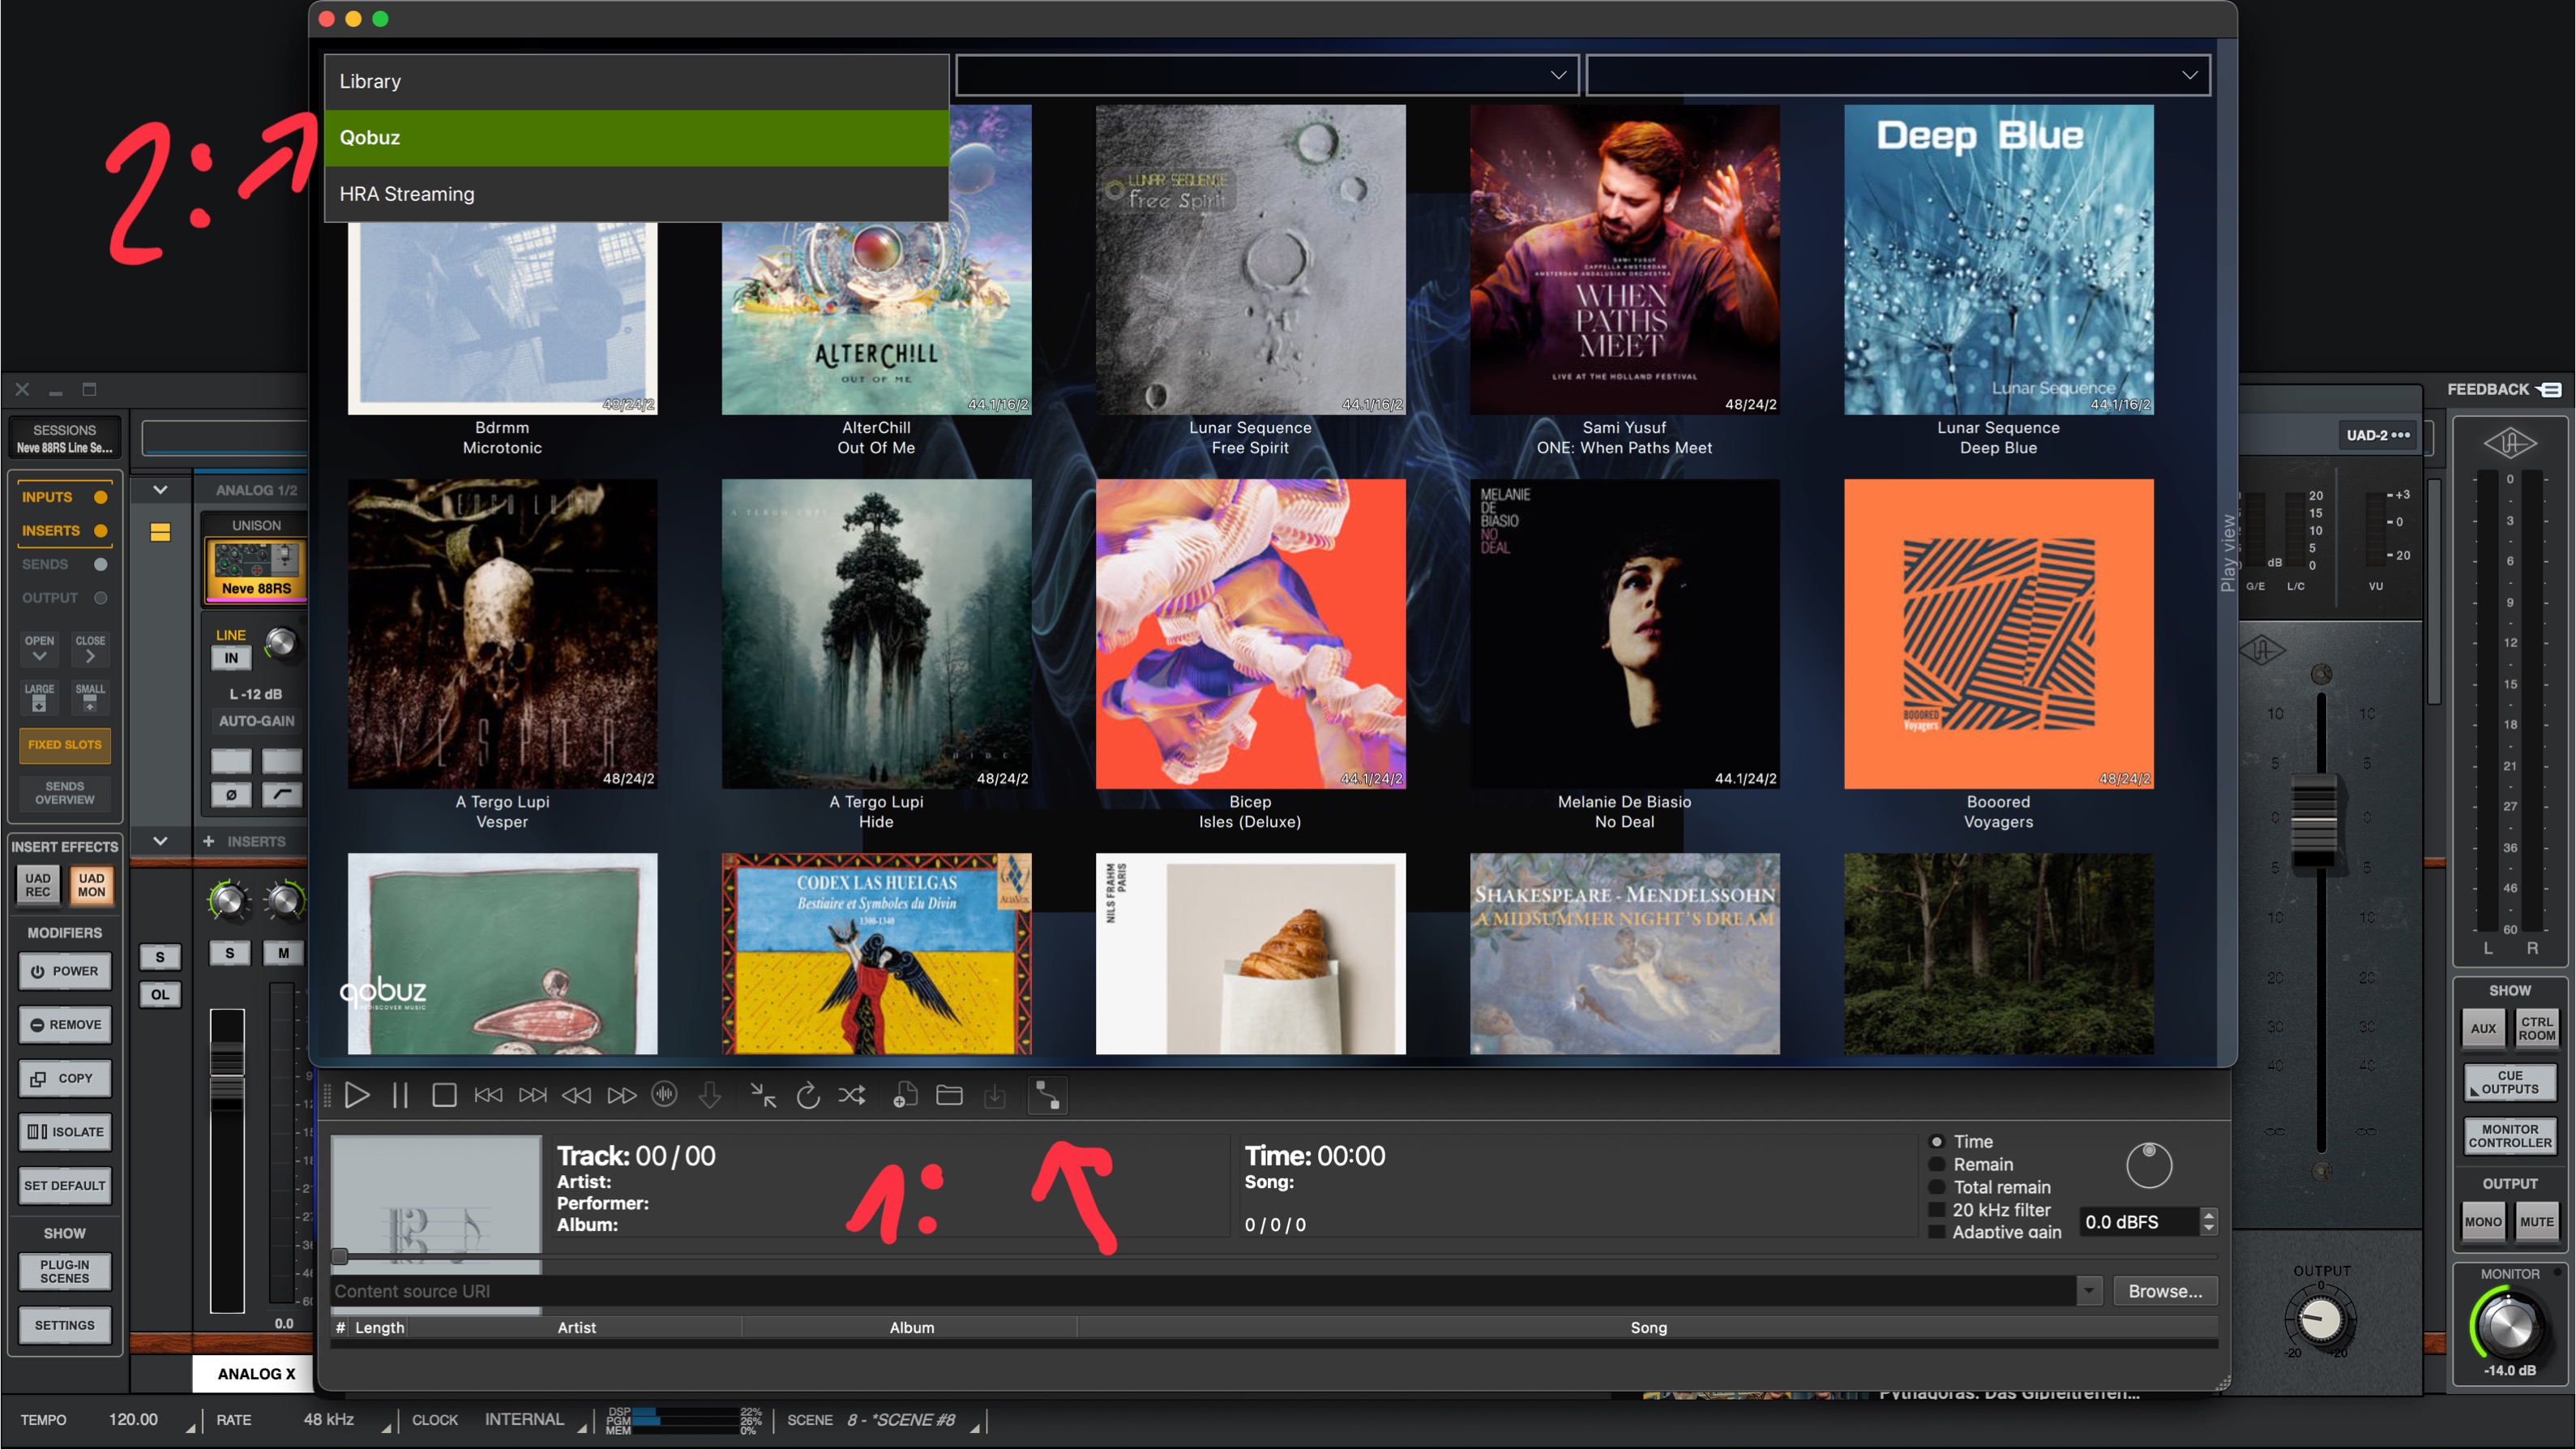This screenshot has height=1450, width=2576.
Task: Select HRA Streaming source option
Action: pos(636,194)
